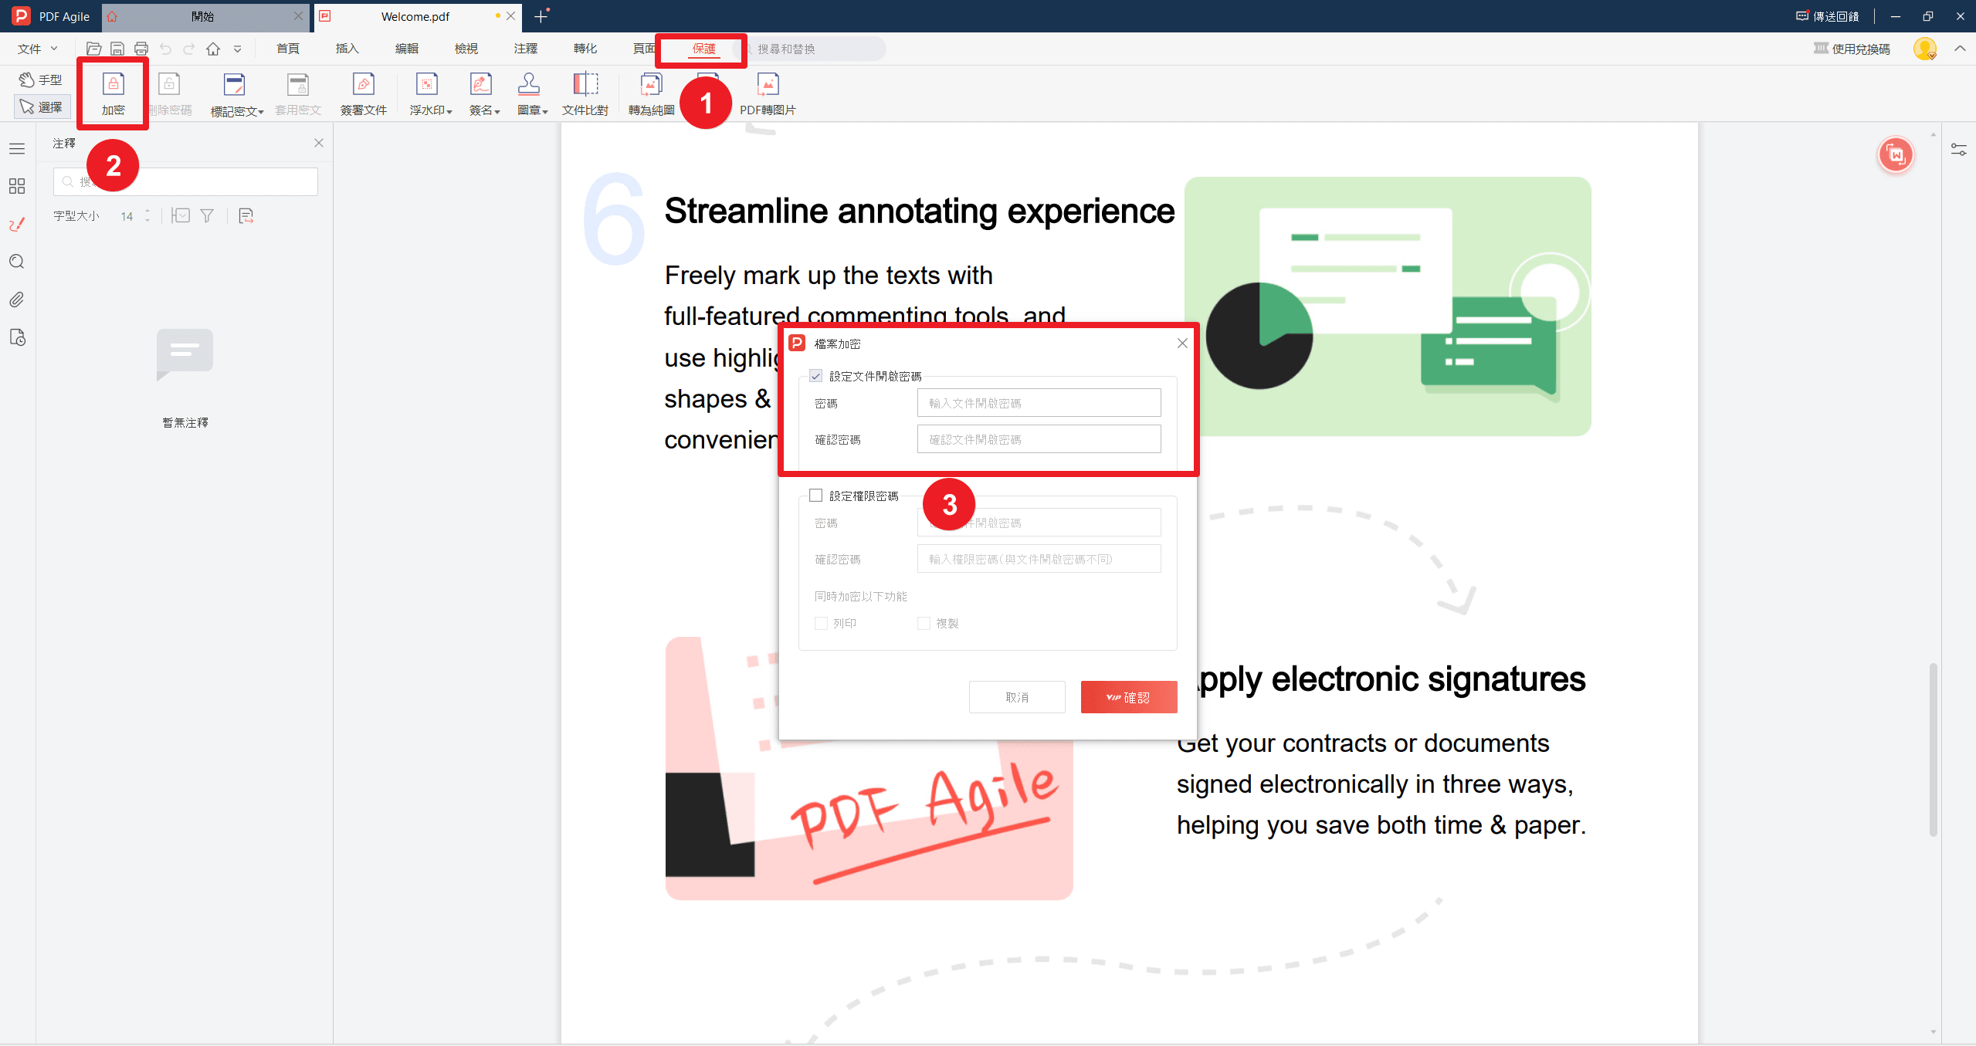Select the 選擇 selection tool
The height and width of the screenshot is (1046, 1976).
pos(42,107)
